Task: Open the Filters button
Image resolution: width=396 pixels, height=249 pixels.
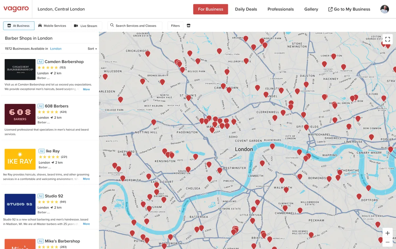Action: tap(175, 26)
